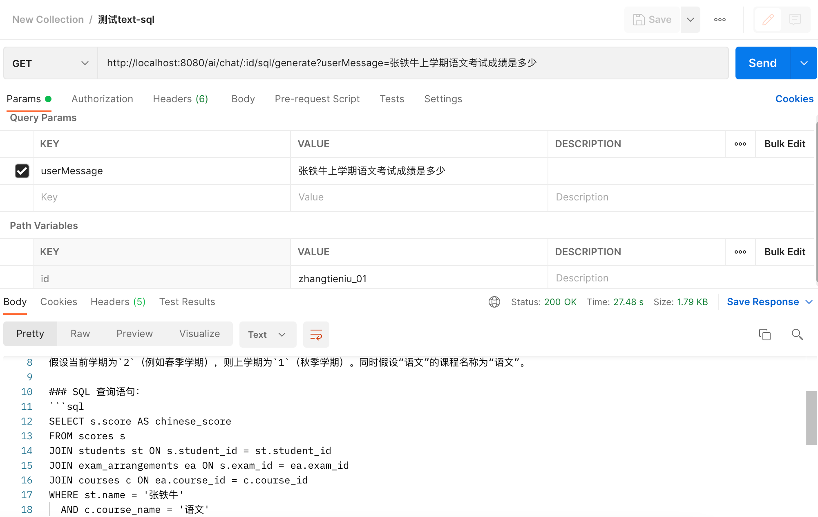Click the response body scrollbar thumb

pyautogui.click(x=811, y=417)
